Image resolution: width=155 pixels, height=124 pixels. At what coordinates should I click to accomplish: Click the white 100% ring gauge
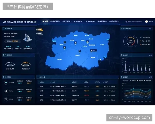click(x=10, y=64)
